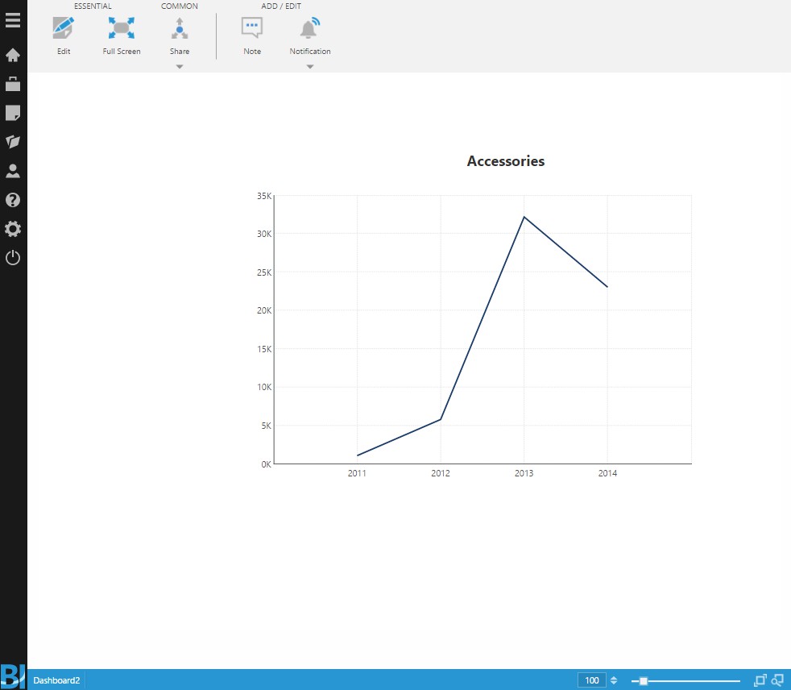Select the Dashboard2 tab

pos(56,680)
